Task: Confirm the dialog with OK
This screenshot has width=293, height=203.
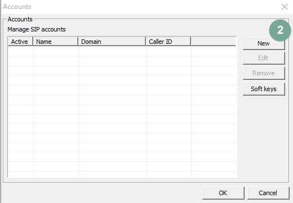Action: click(223, 193)
